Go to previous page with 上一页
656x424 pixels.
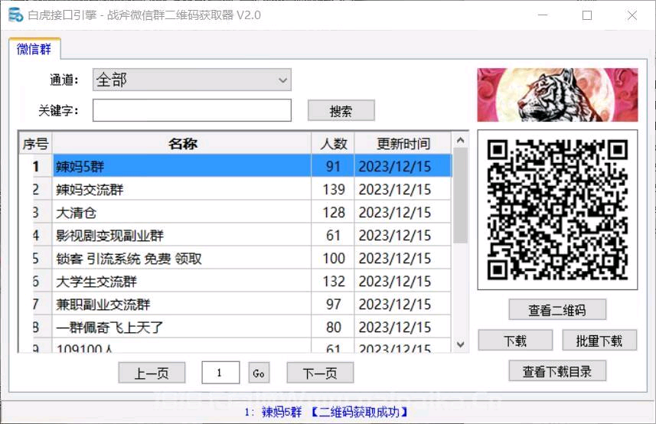point(152,373)
